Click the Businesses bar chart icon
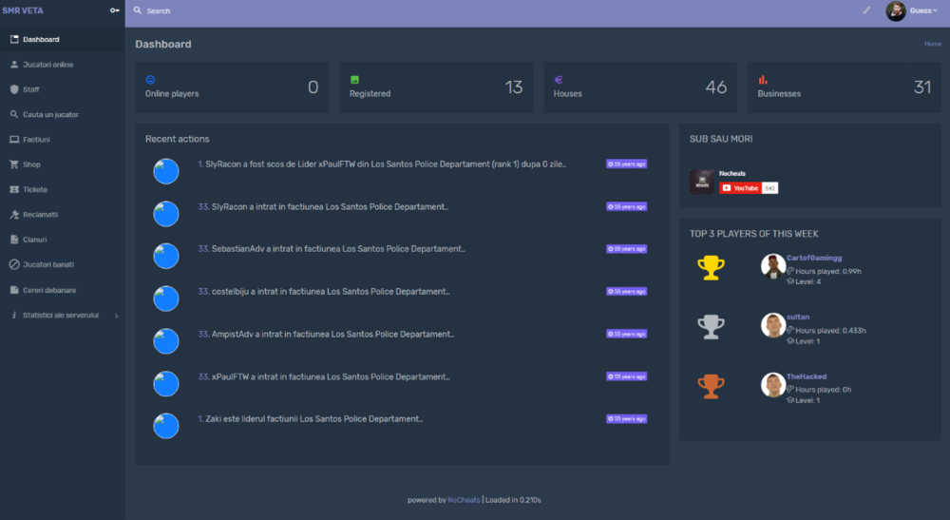Screen dimensions: 950x520 click(x=763, y=80)
